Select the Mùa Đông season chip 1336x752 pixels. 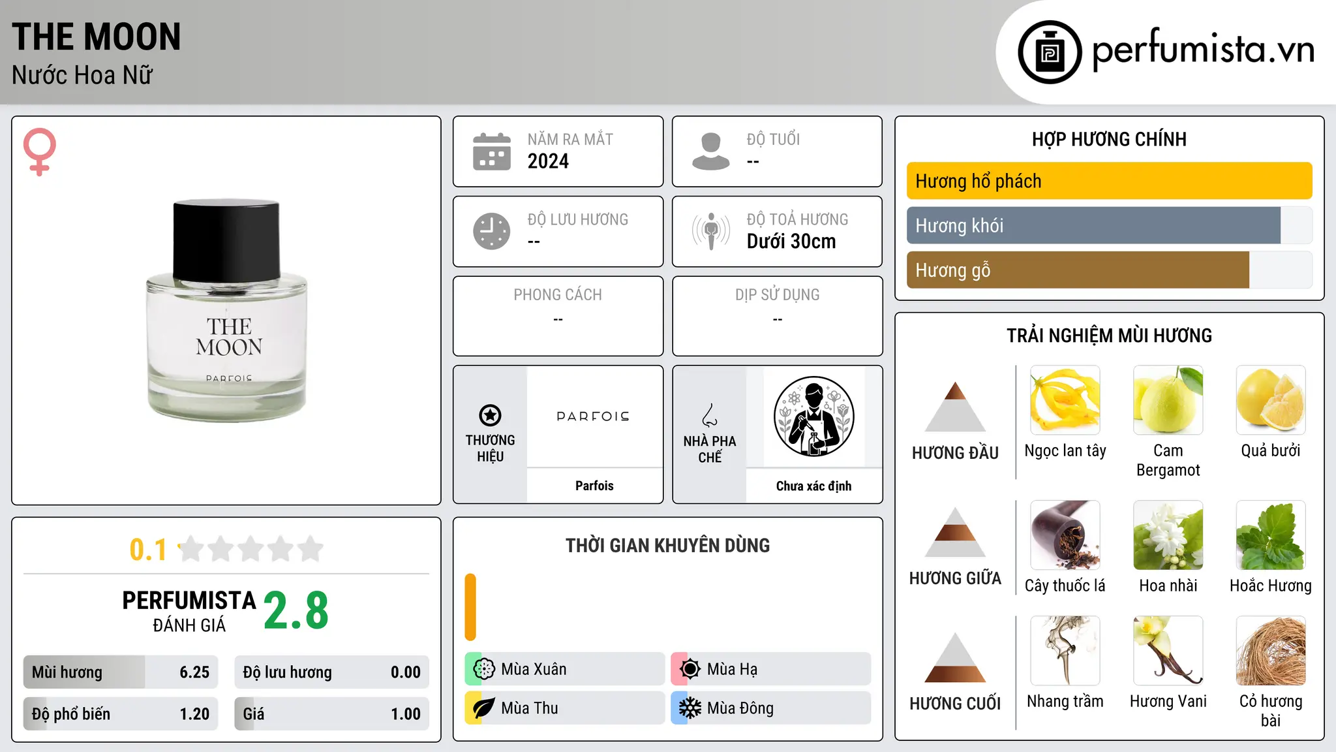coord(771,708)
